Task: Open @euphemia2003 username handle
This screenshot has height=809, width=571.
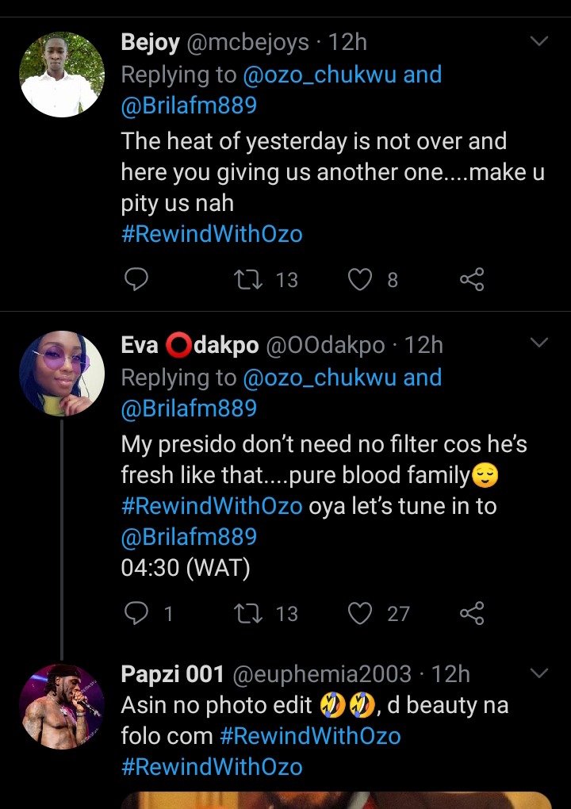Action: [321, 674]
